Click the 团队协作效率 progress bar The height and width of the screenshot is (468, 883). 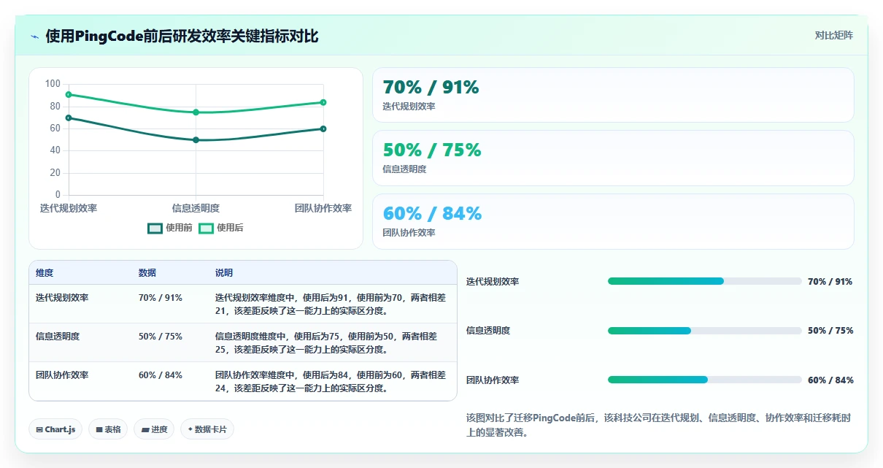pyautogui.click(x=704, y=380)
